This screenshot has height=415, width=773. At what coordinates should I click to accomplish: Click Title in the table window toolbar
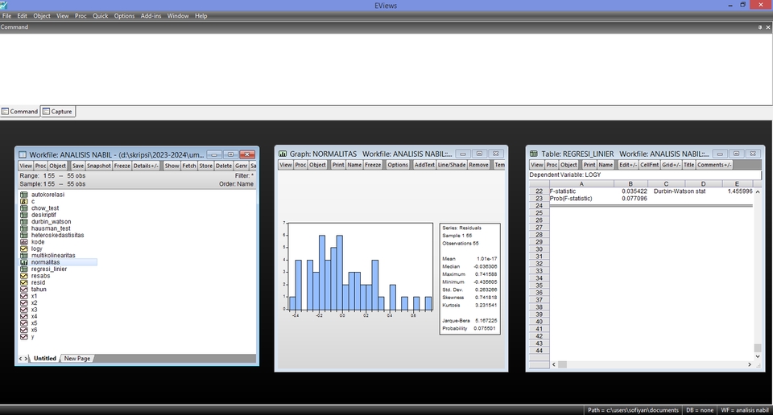click(688, 165)
